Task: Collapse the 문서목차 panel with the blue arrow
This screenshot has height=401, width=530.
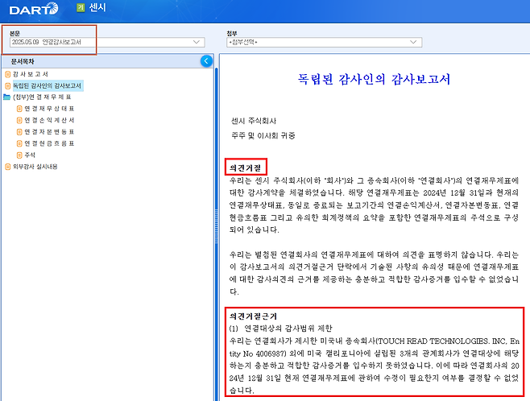Action: click(206, 60)
